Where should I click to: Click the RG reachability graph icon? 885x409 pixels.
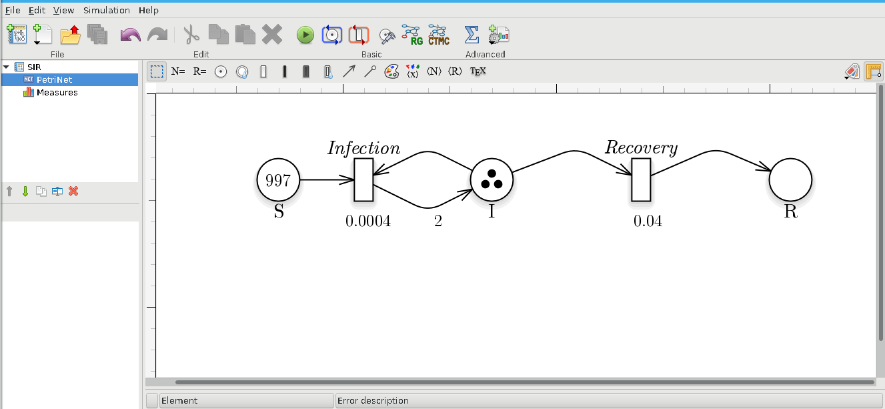[413, 35]
